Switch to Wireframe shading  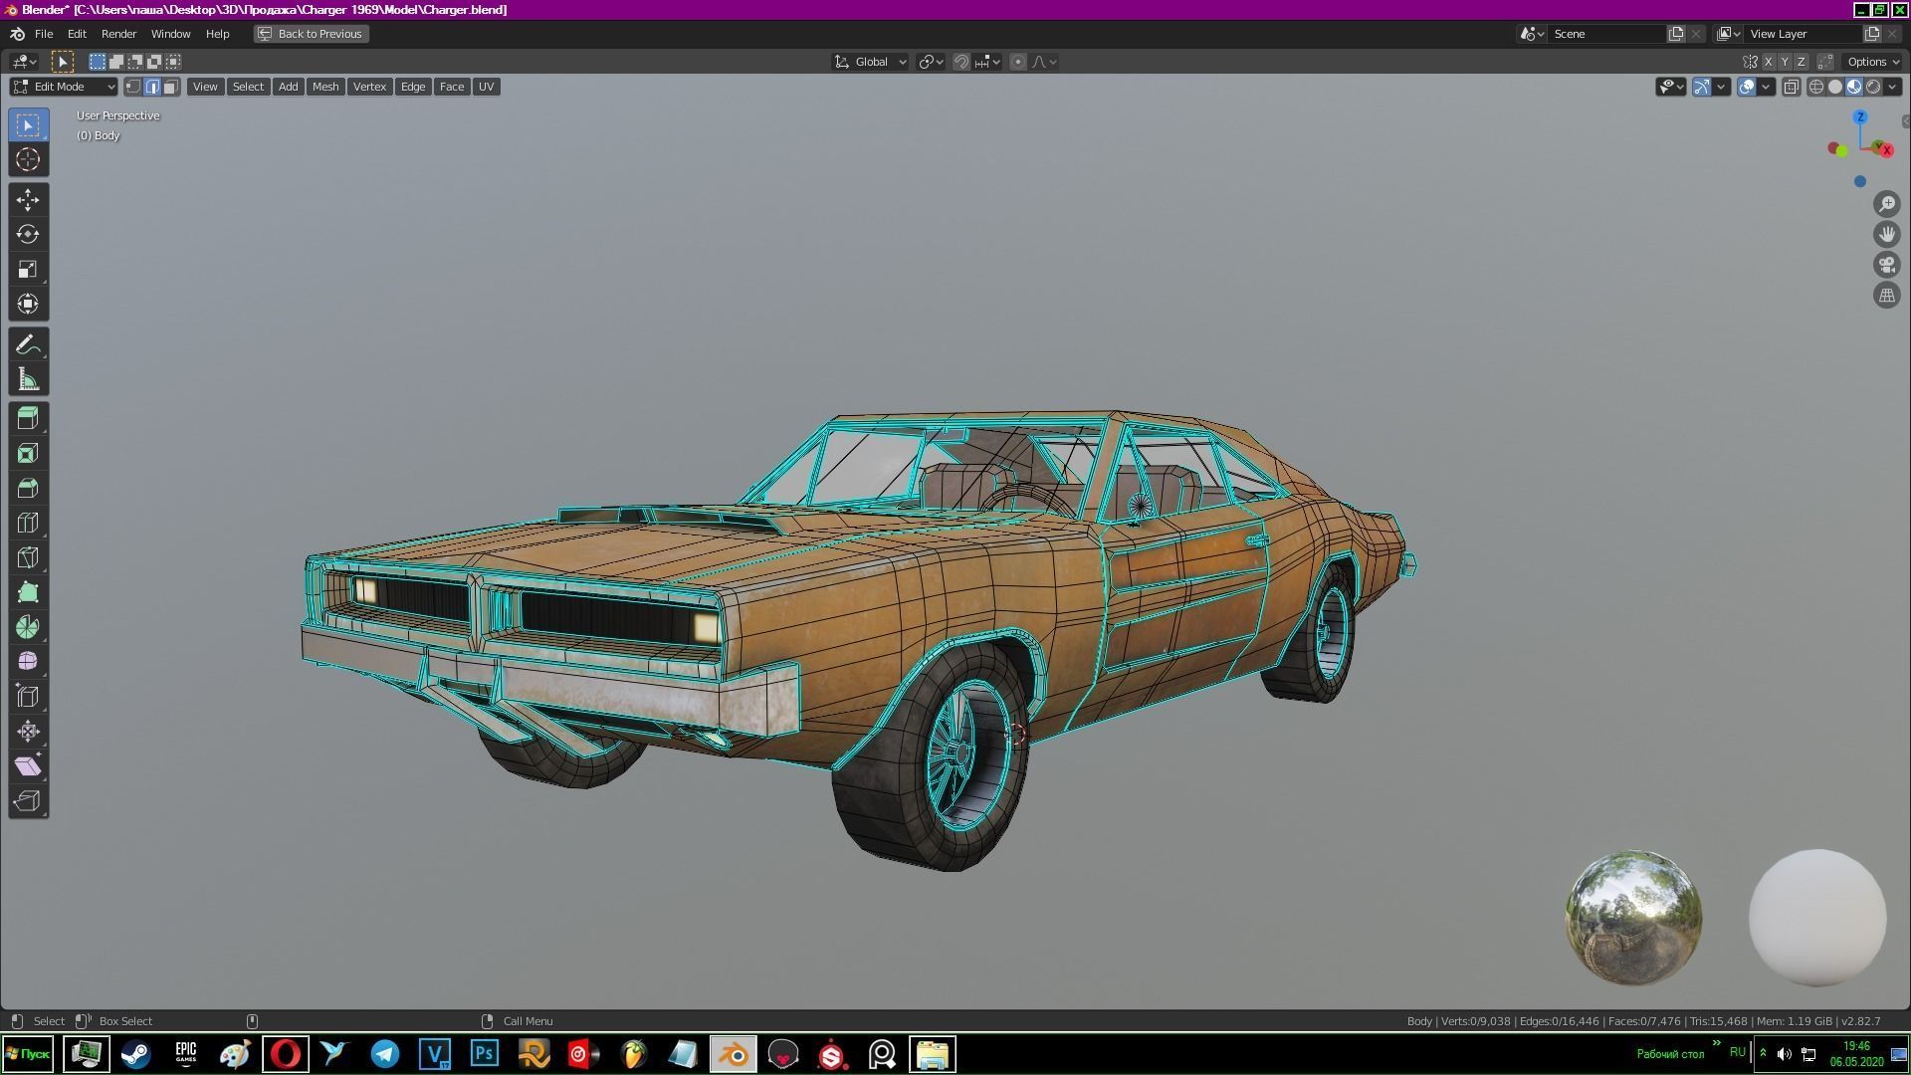click(x=1816, y=87)
